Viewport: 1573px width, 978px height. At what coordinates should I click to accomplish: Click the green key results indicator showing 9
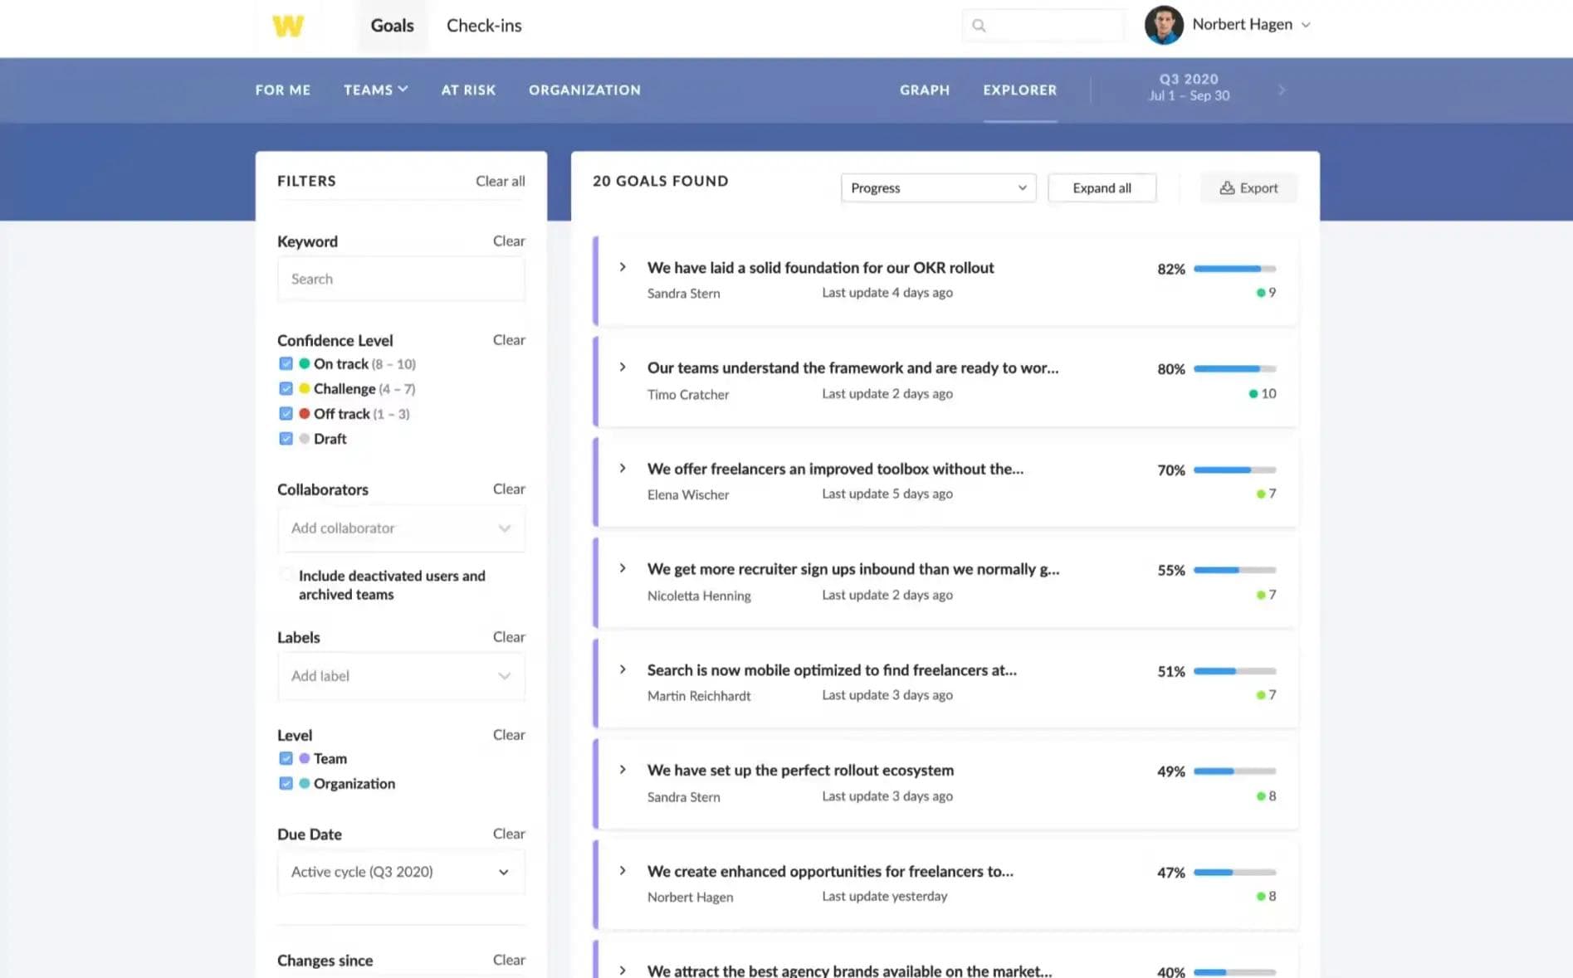[x=1261, y=293]
